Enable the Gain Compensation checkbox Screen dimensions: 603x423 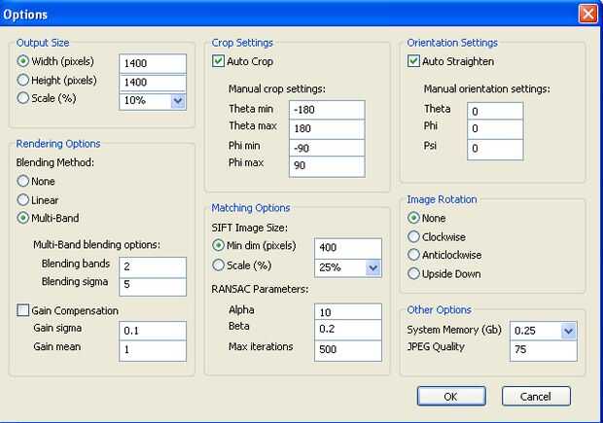pos(23,310)
